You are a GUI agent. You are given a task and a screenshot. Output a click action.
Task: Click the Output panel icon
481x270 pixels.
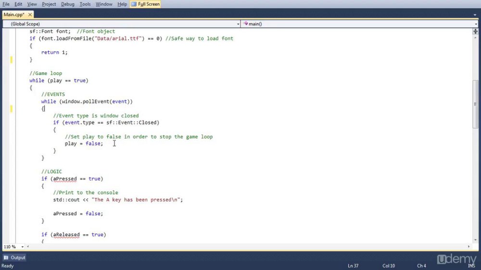(6, 258)
